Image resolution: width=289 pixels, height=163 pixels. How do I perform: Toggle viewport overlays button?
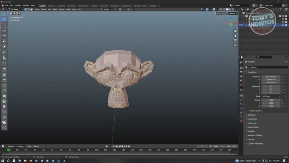(x=214, y=9)
